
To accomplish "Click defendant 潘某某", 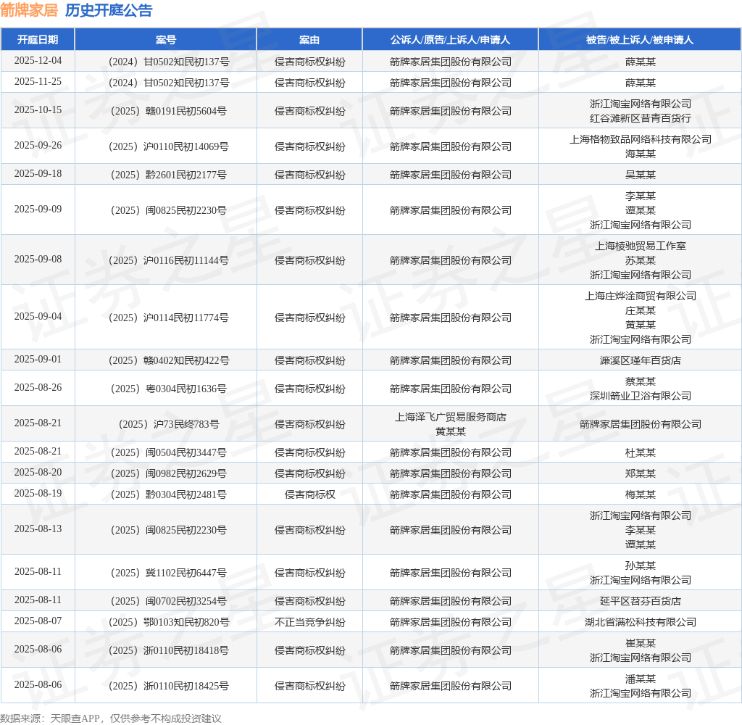I will 640,679.
